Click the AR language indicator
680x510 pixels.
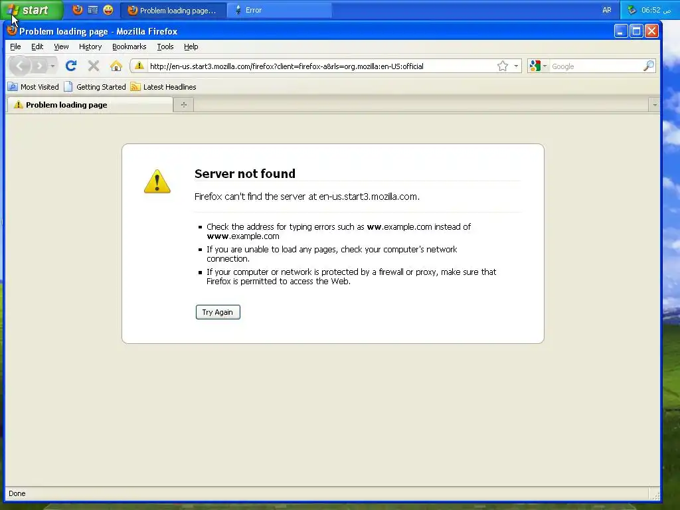tap(607, 10)
